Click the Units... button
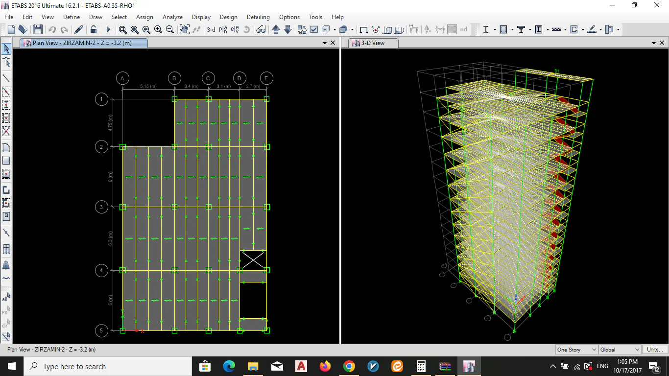Viewport: 669px width, 376px height. [655, 350]
